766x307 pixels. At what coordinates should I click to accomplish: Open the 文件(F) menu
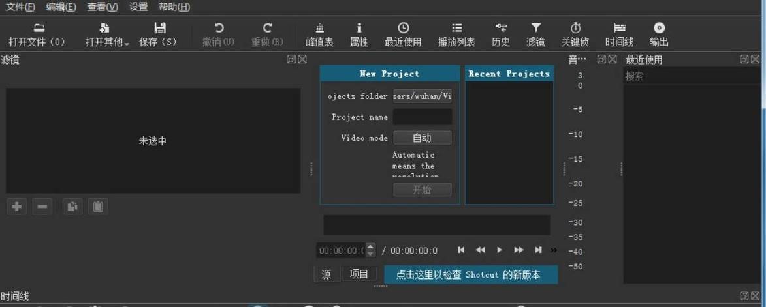click(20, 7)
